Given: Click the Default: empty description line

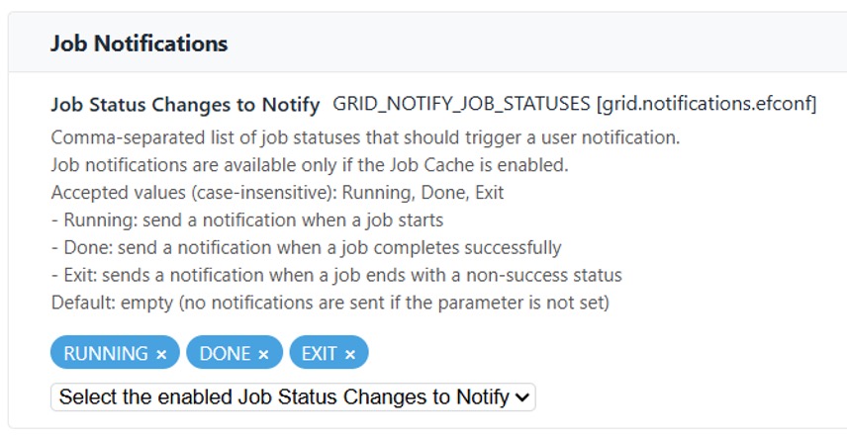Looking at the screenshot, I should coord(329,303).
